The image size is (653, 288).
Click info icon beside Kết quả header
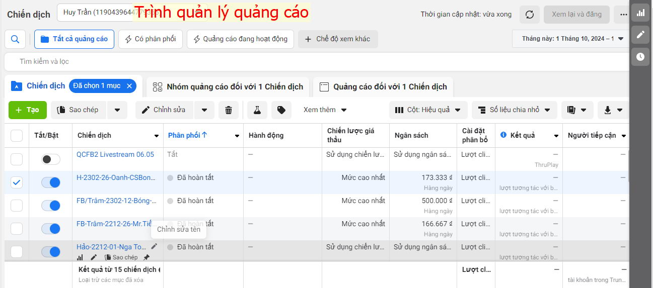click(503, 135)
